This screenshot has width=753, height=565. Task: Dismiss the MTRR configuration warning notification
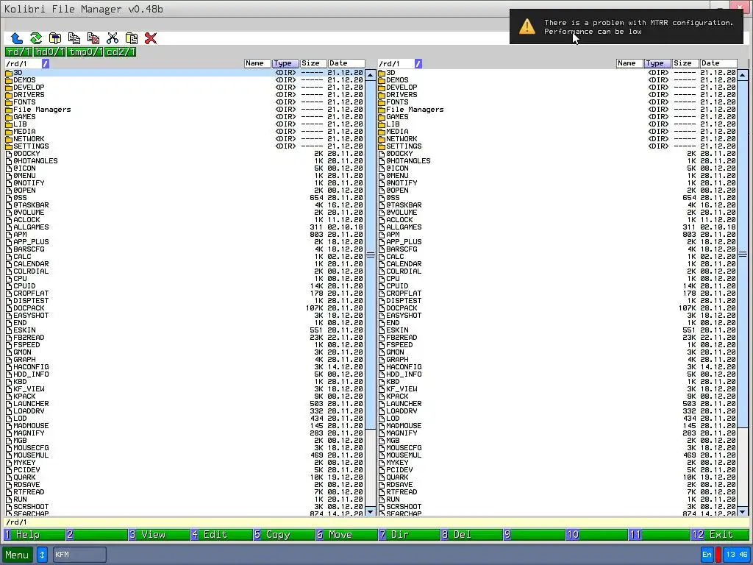(x=627, y=26)
